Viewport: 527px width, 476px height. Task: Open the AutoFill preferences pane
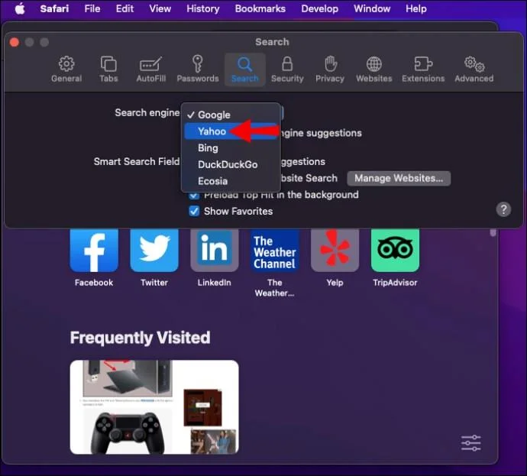[151, 70]
